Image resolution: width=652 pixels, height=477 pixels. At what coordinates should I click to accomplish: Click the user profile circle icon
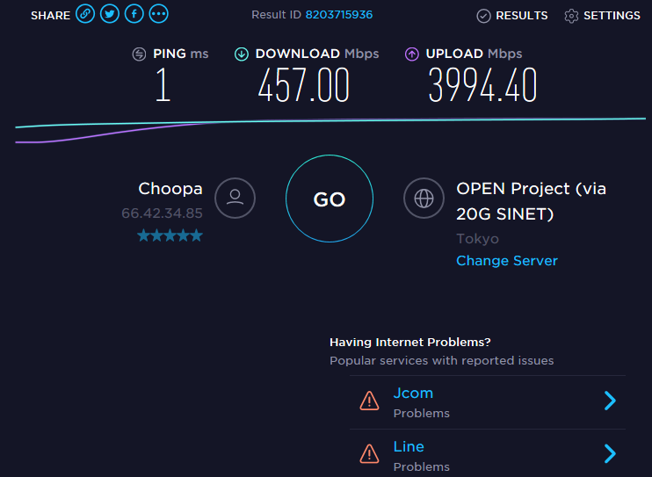235,198
